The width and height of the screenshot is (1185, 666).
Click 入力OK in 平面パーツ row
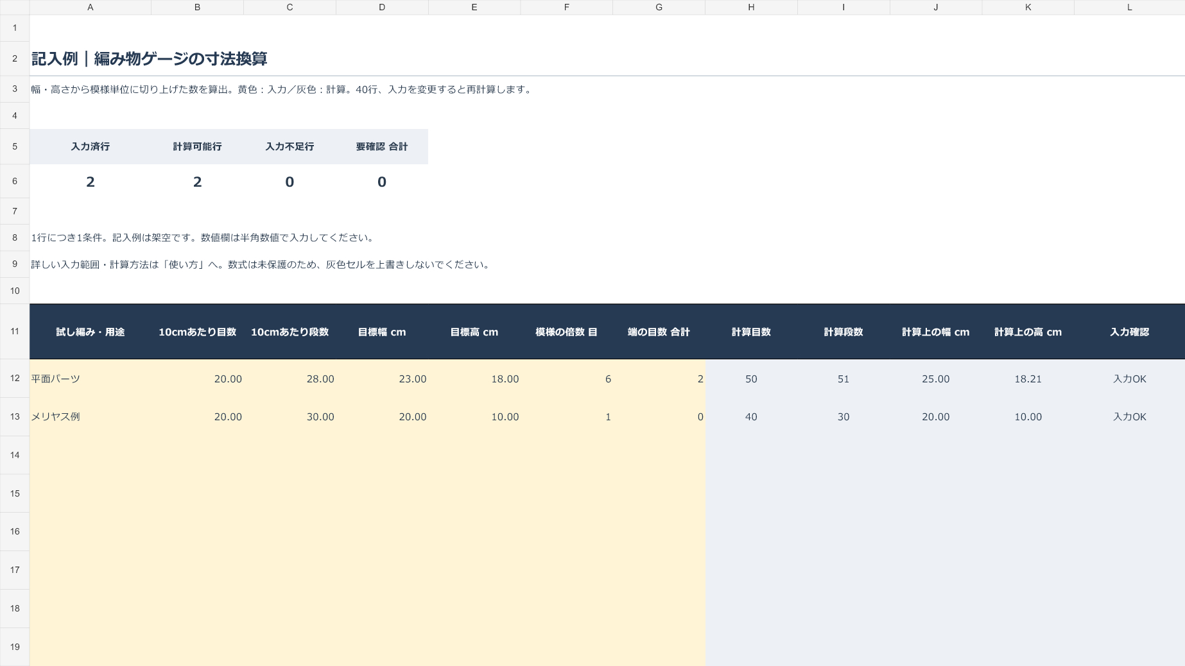point(1129,379)
